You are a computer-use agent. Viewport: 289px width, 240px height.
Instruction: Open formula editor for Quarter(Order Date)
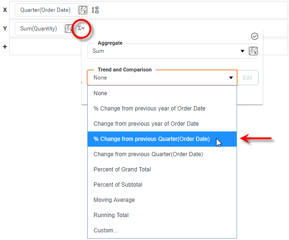(83, 10)
